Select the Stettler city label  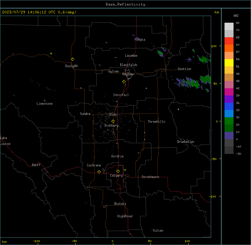pos(185,69)
